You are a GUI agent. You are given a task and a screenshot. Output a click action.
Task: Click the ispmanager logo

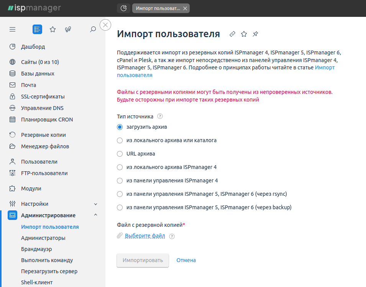34,8
